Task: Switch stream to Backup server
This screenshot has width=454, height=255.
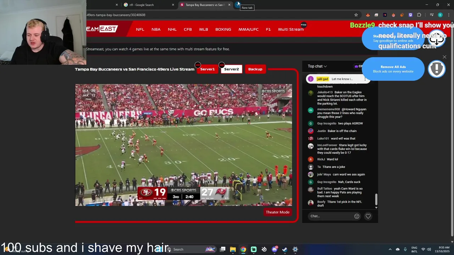Action: tap(255, 69)
